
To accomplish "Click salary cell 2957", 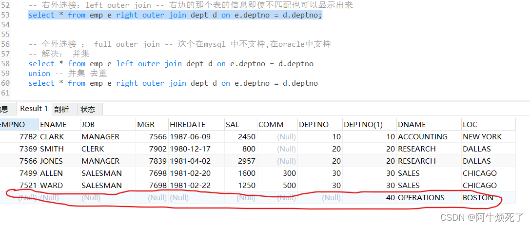I will (x=240, y=161).
